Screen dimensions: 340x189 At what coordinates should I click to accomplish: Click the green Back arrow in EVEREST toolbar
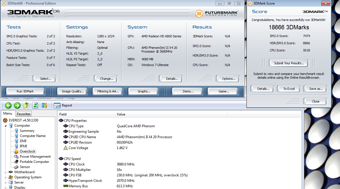coord(8,105)
